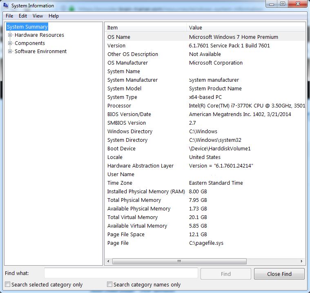This screenshot has width=310, height=293.
Task: Click the 20.1 GB virtual memory value
Action: 198,217
